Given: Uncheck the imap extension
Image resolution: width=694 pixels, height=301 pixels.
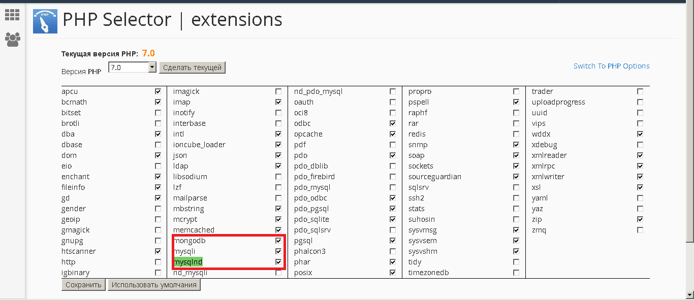Looking at the screenshot, I should [278, 102].
